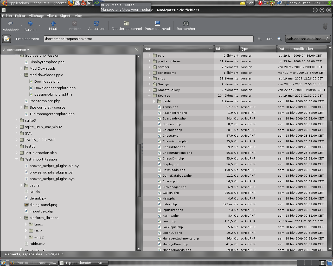Open the Affichage menu

36,16
